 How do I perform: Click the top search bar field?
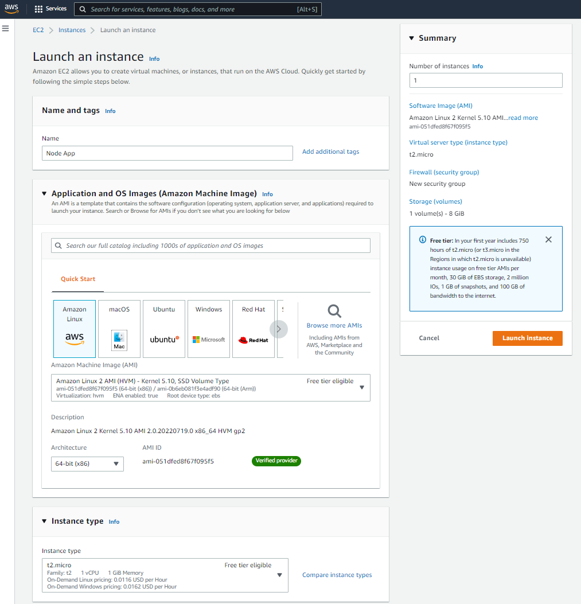[198, 9]
